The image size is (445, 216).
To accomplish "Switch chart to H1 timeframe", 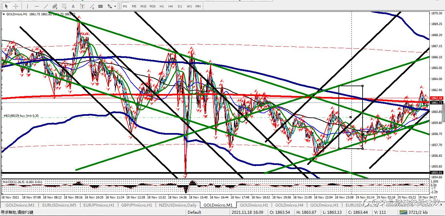I will coord(162,6).
